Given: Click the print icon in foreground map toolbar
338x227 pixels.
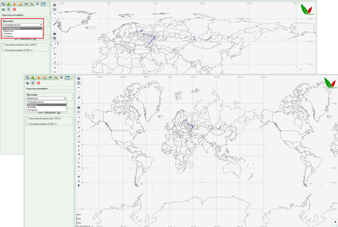Looking at the screenshot, I should pyautogui.click(x=79, y=108).
